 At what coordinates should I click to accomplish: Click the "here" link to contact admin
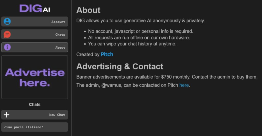[184, 85]
